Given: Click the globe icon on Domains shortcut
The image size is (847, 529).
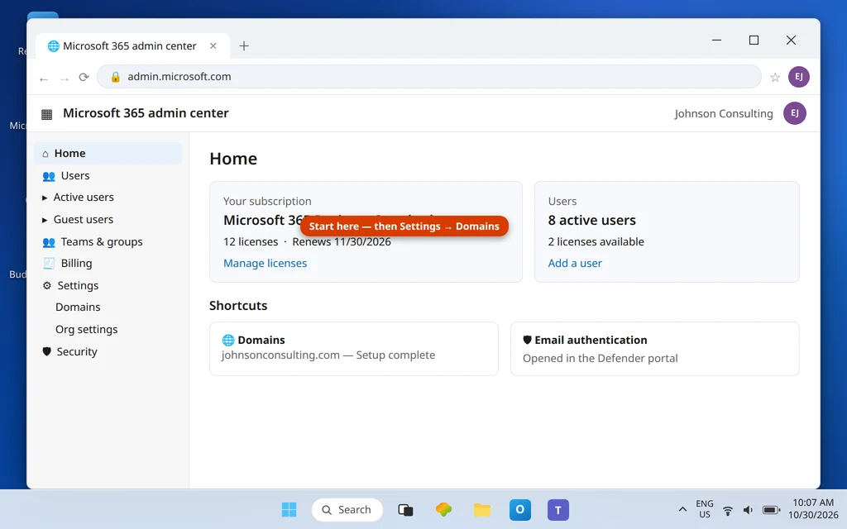Looking at the screenshot, I should (228, 340).
